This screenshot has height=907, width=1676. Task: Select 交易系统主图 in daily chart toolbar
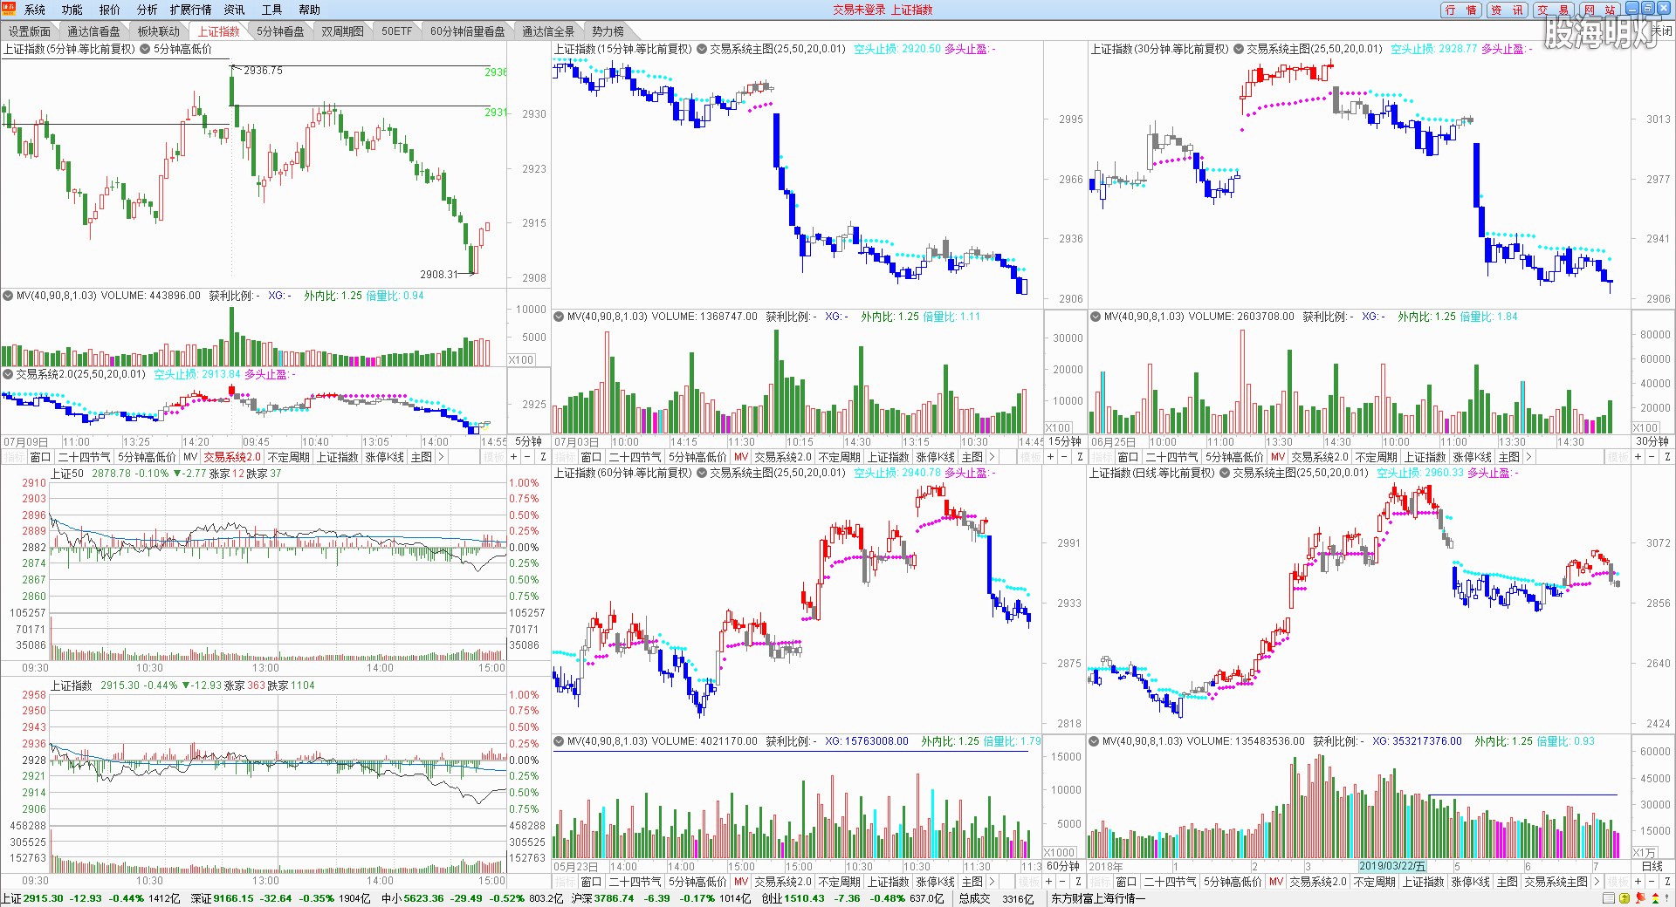click(x=1556, y=882)
